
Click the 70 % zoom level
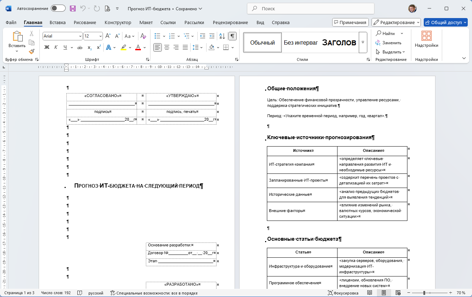[x=461, y=293]
